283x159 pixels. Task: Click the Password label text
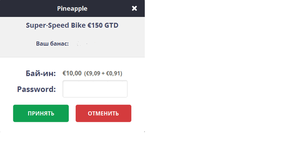36,89
